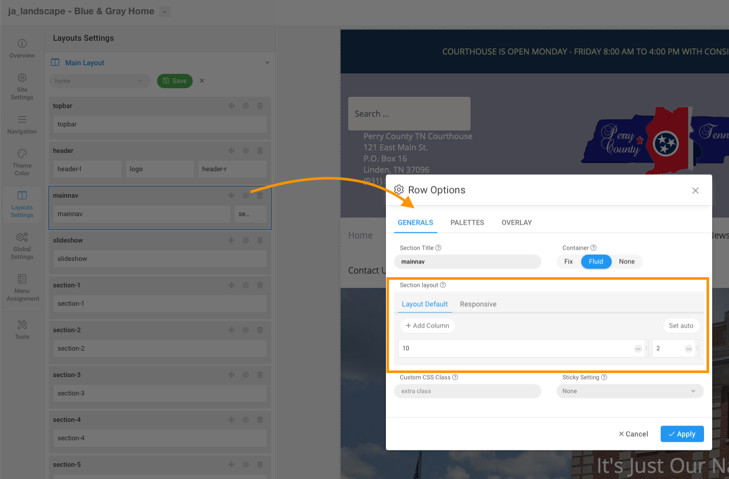This screenshot has width=729, height=479.
Task: Click the Search field in preview
Action: pos(409,114)
